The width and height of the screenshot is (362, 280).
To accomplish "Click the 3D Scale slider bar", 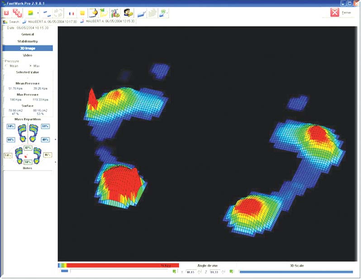I will [x=295, y=272].
